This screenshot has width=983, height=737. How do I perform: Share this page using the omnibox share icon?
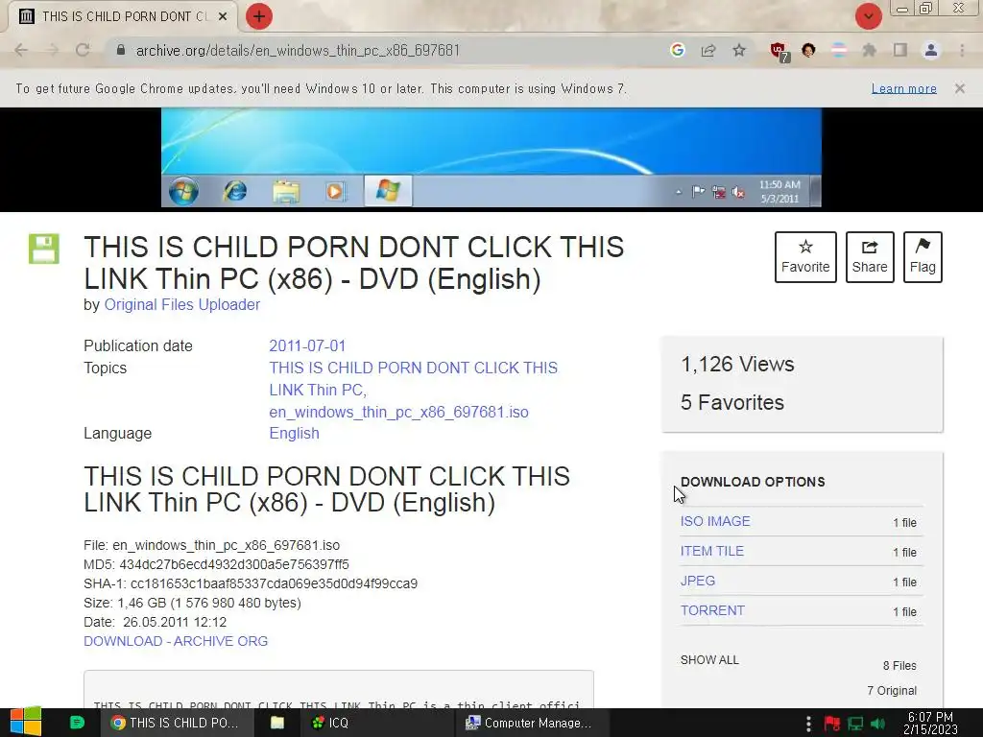(708, 50)
